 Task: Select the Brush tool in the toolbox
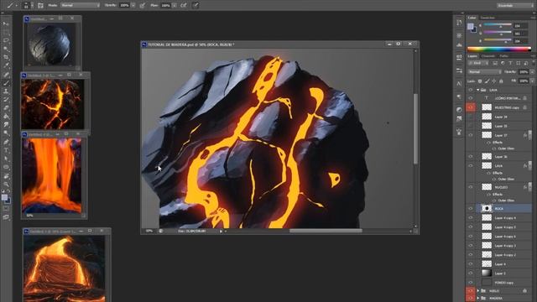click(6, 83)
